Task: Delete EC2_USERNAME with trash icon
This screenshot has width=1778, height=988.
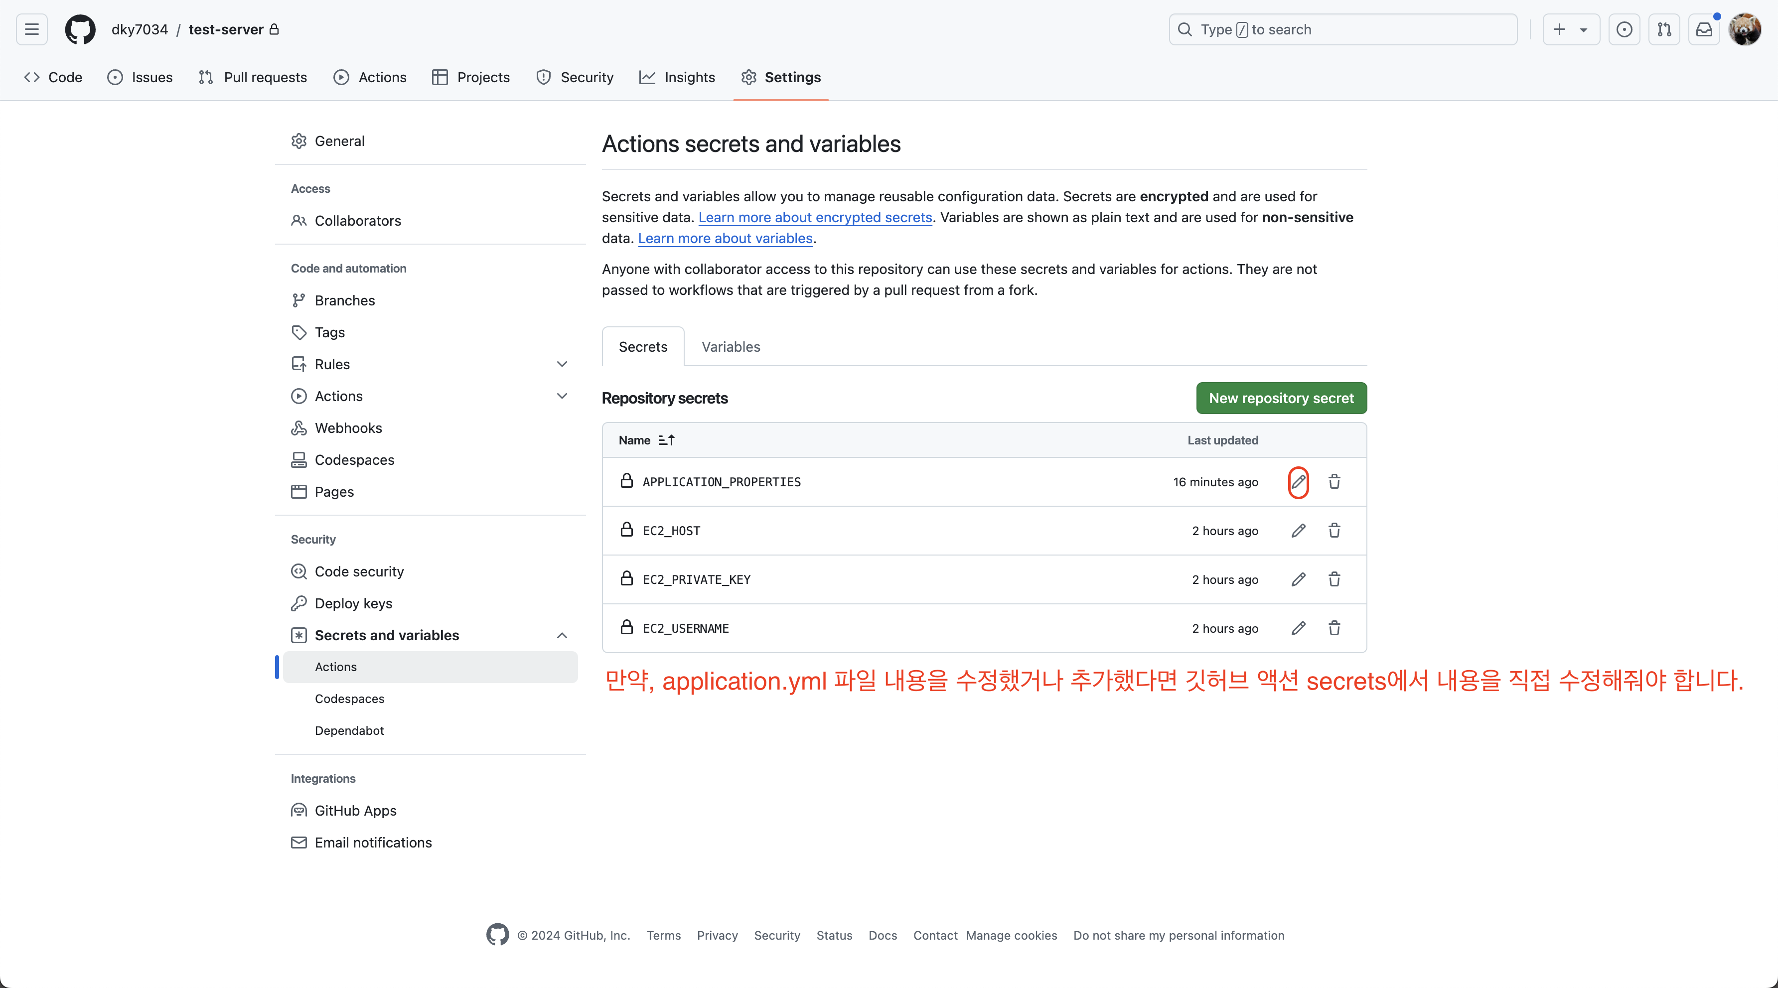Action: (1333, 628)
